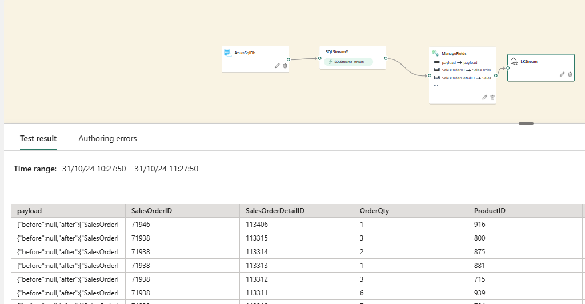Click ProductID cell 939
The image size is (585, 304).
point(526,293)
